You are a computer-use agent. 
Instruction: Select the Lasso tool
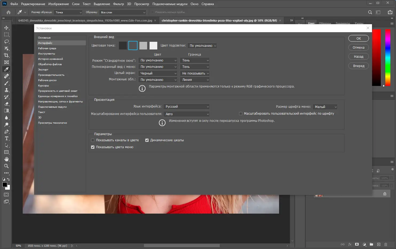pyautogui.click(x=6, y=41)
